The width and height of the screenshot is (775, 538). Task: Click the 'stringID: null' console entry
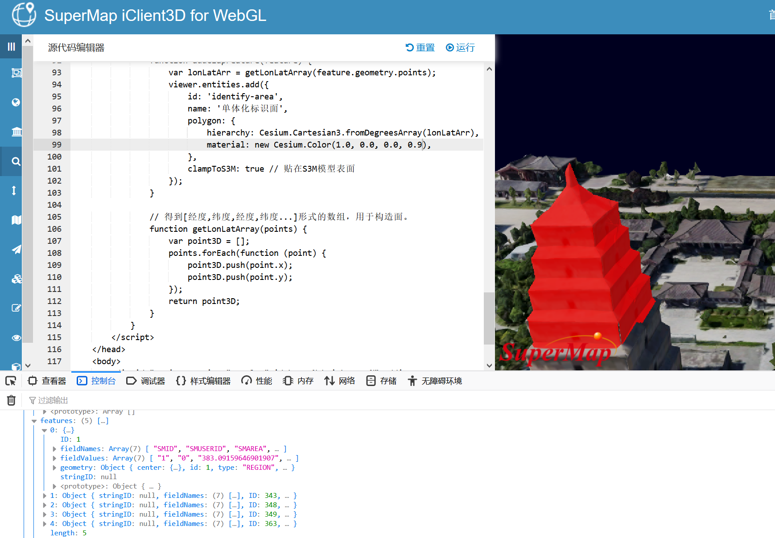pos(88,477)
